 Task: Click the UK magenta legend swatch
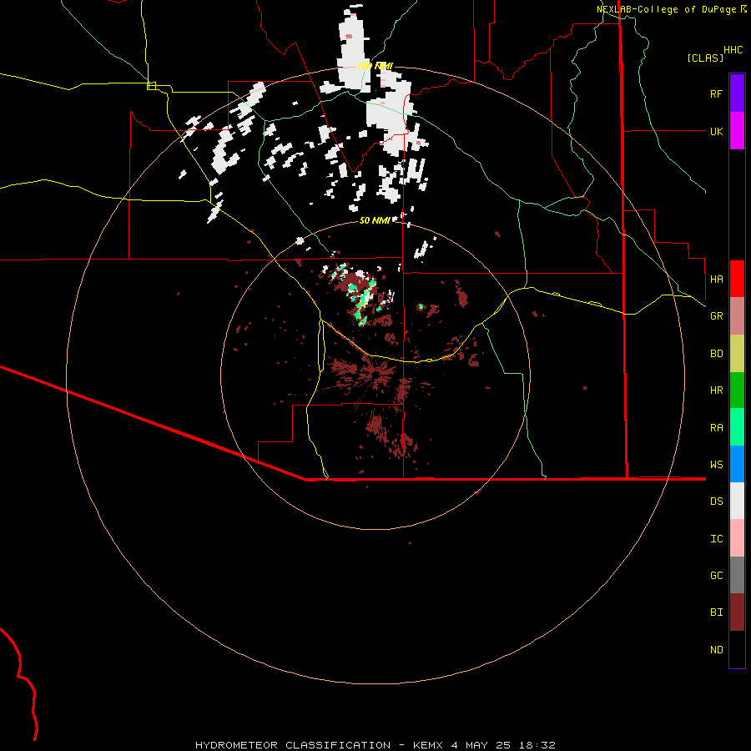point(737,131)
